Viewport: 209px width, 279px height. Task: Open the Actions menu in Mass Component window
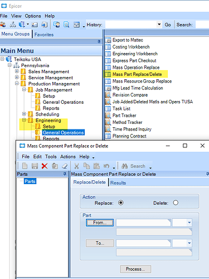(67, 157)
